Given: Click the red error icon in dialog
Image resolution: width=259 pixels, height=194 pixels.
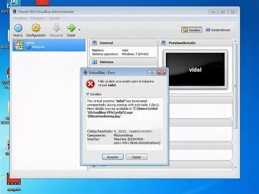Looking at the screenshot, I should (x=90, y=84).
